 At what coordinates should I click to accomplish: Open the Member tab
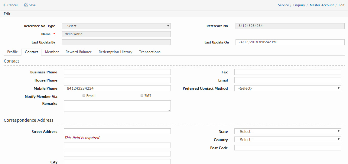click(x=52, y=52)
